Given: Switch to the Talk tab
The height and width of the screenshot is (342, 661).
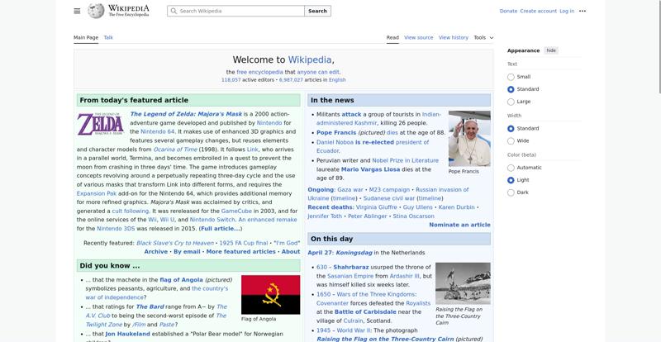Looking at the screenshot, I should (108, 37).
